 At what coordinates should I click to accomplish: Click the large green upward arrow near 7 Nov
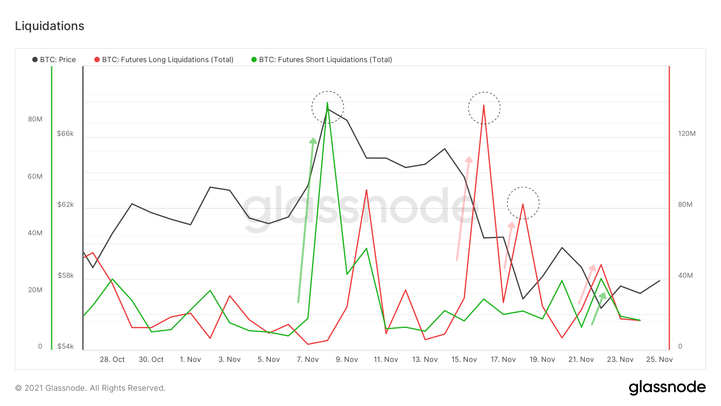[306, 220]
